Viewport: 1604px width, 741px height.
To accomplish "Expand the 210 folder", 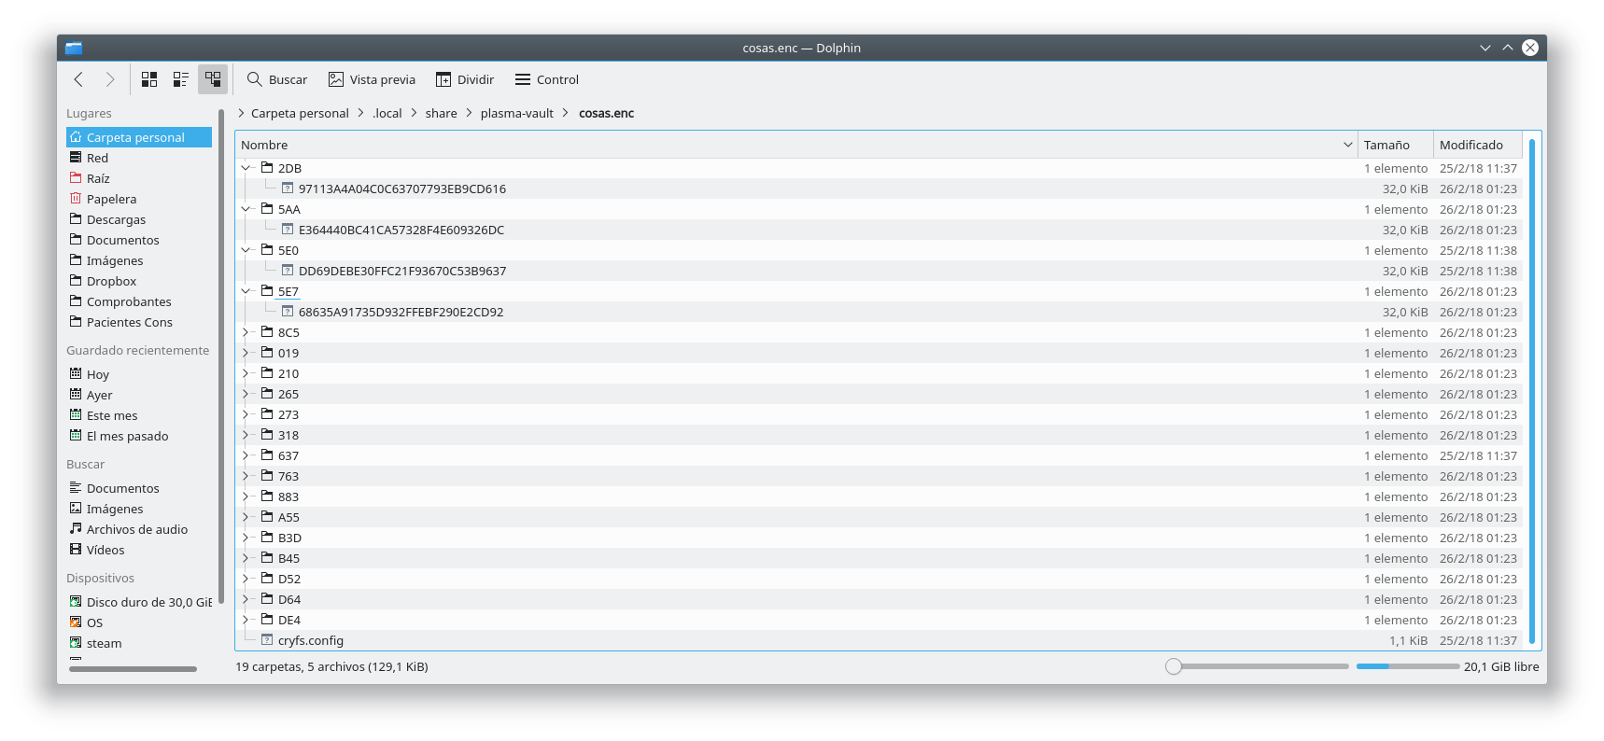I will pyautogui.click(x=246, y=373).
